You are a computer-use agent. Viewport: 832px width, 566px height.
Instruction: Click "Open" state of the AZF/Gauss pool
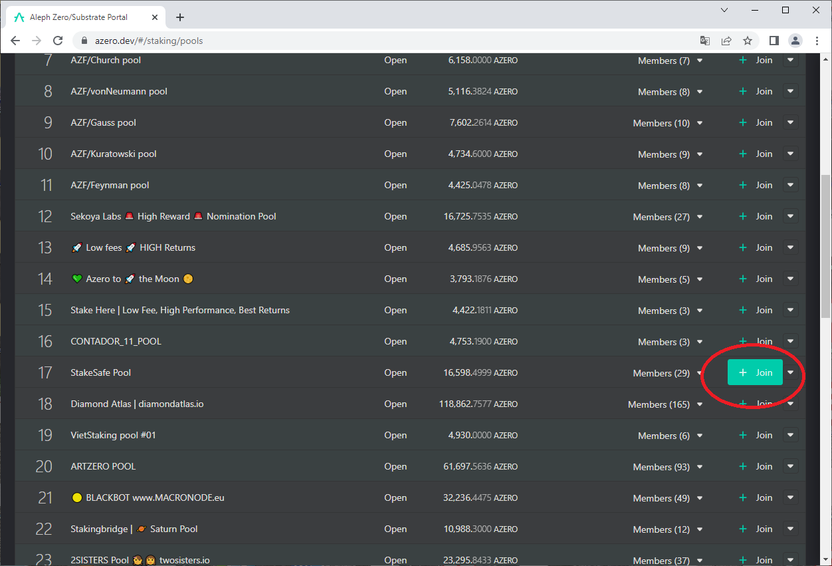pos(395,122)
